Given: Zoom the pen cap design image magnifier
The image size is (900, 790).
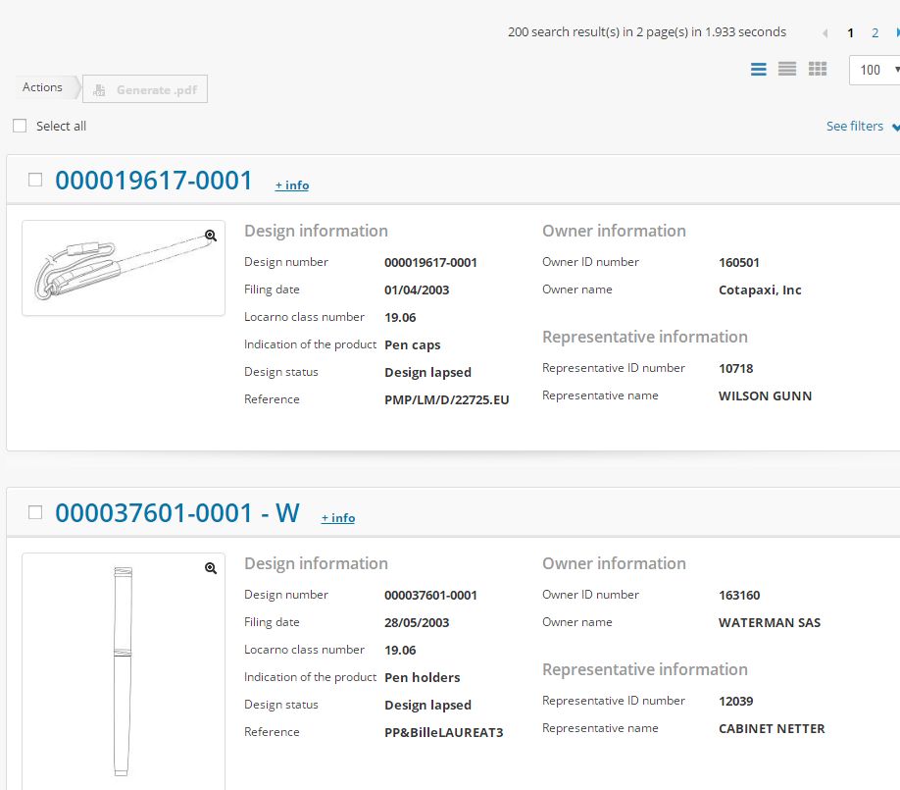Looking at the screenshot, I should tap(211, 236).
